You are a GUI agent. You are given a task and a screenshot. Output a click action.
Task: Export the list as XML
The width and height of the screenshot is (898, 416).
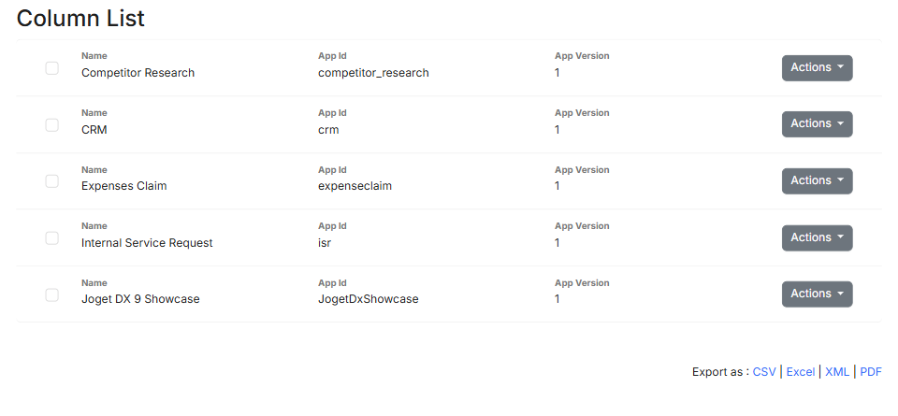tap(837, 372)
